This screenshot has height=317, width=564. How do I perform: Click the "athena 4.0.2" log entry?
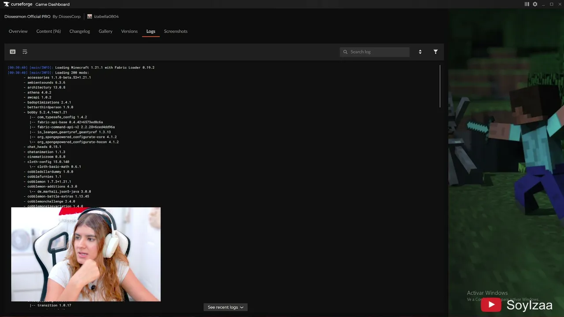(39, 92)
